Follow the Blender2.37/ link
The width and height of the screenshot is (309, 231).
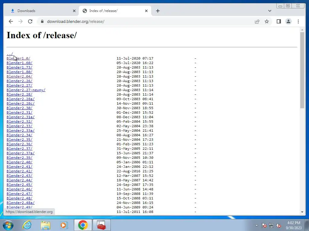19,149
